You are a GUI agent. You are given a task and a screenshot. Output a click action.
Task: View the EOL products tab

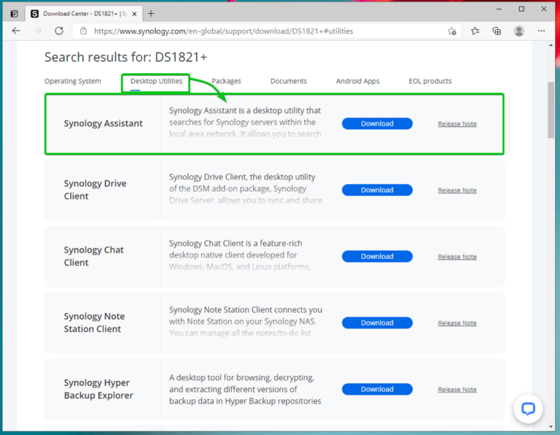click(430, 81)
